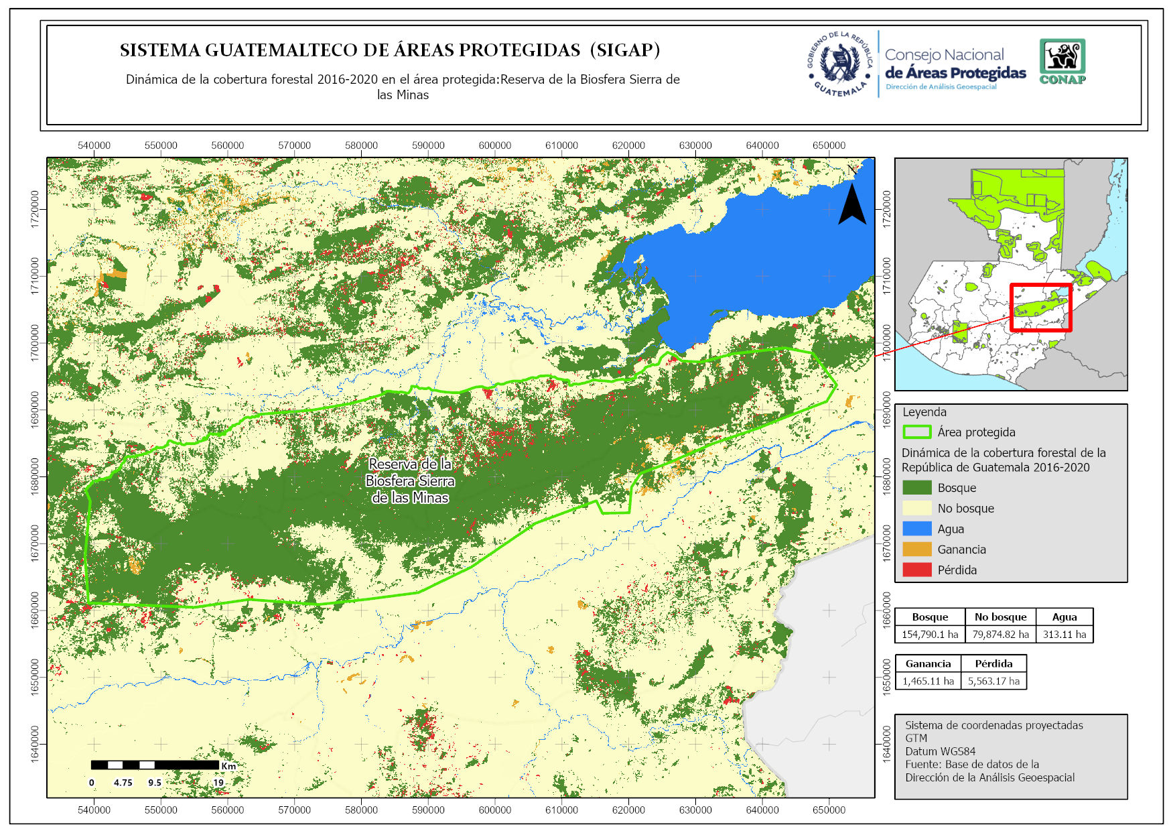Click the SISTEMA GUATEMALTECO DE ÁREAS PROTEGIDAS title

[390, 50]
